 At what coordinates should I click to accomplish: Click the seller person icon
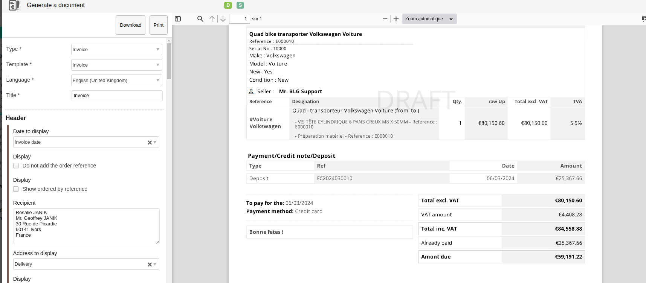[251, 91]
